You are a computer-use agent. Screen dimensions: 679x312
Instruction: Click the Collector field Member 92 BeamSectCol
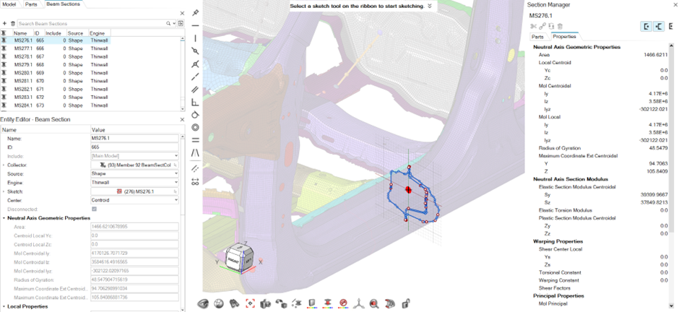click(134, 165)
